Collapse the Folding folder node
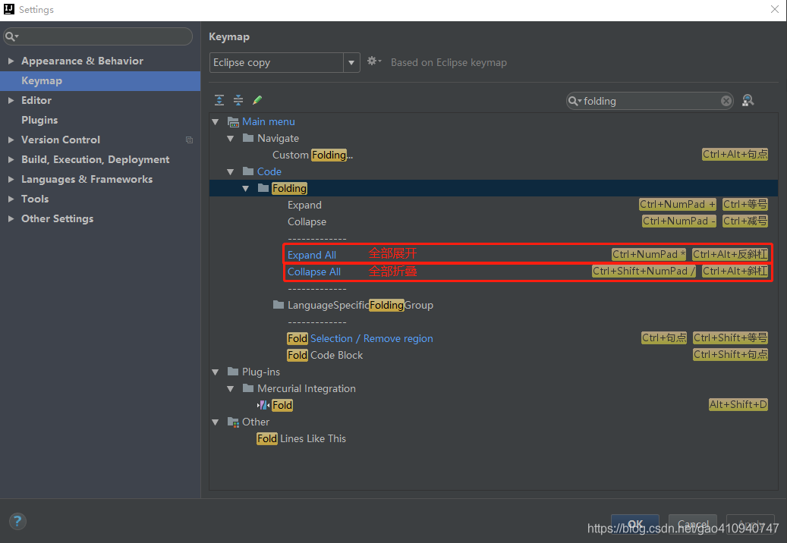787x543 pixels. (245, 189)
